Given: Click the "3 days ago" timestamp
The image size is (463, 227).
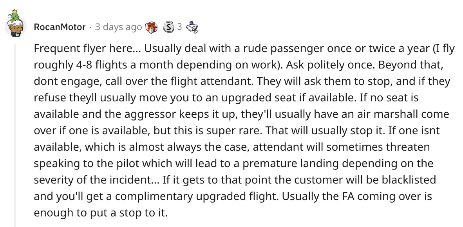Looking at the screenshot, I should coord(118,27).
